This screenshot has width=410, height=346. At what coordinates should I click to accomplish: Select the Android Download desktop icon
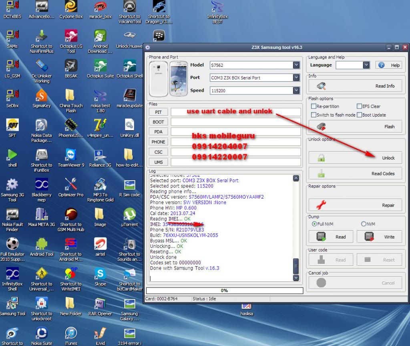tap(100, 41)
